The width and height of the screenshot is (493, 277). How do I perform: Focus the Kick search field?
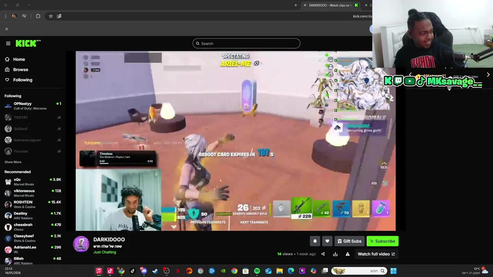pos(246,43)
